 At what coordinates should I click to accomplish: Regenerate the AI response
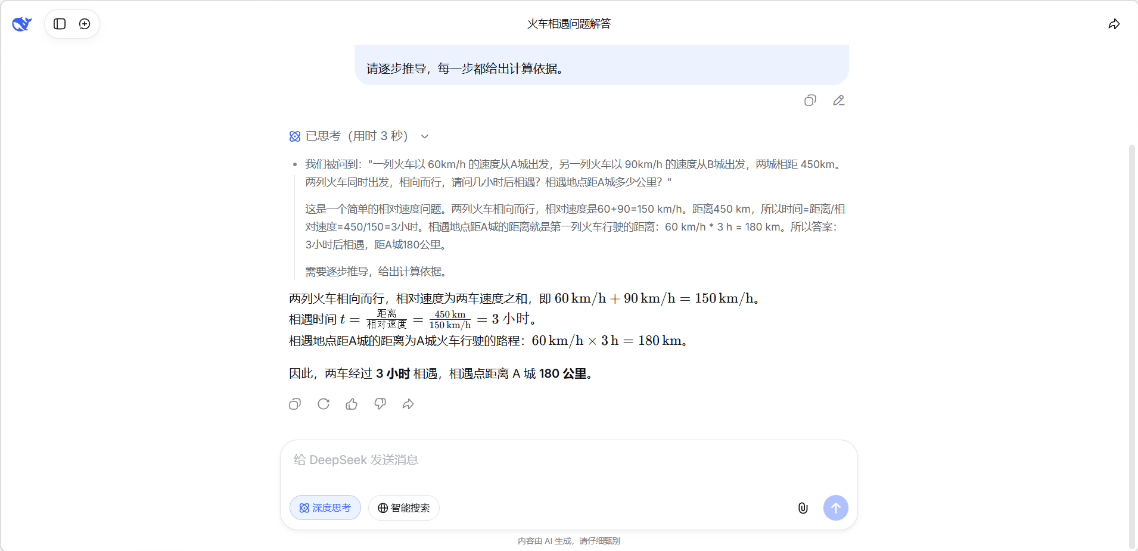324,404
